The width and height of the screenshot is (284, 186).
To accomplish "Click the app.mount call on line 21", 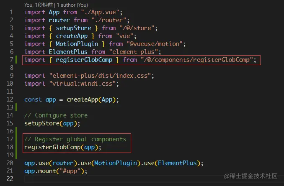I will click(x=54, y=171).
